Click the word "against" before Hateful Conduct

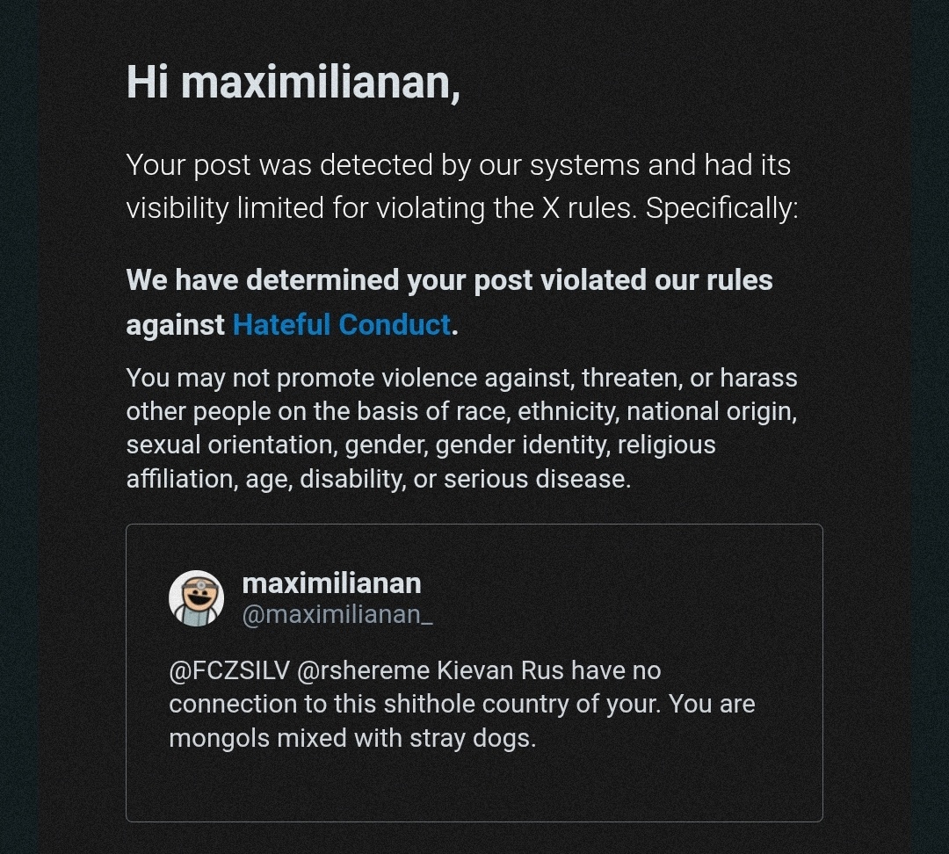click(x=175, y=325)
